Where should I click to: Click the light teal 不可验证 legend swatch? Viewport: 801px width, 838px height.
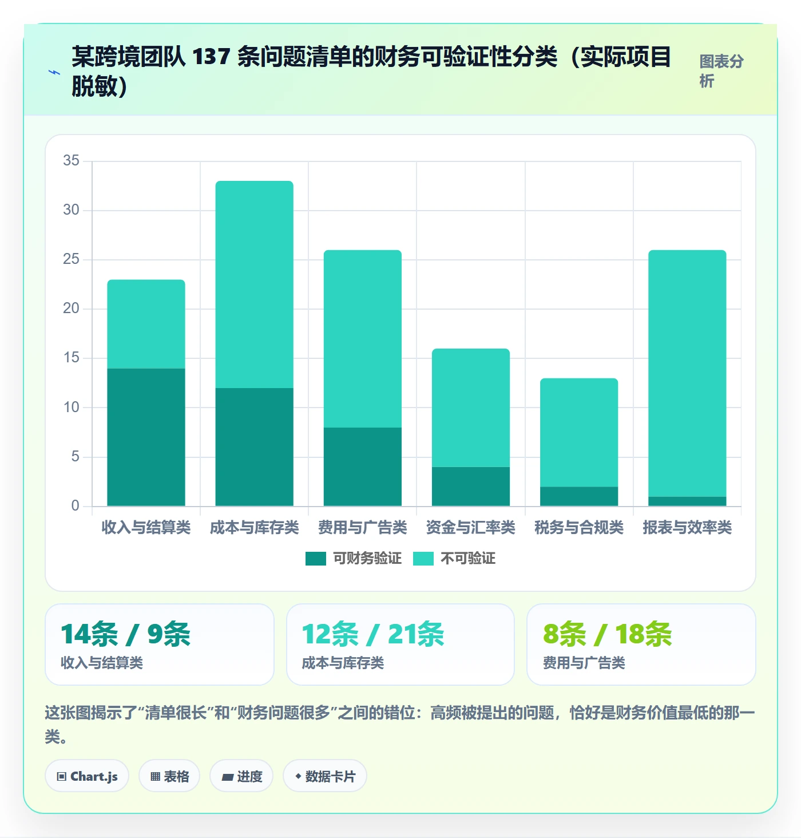pos(423,558)
